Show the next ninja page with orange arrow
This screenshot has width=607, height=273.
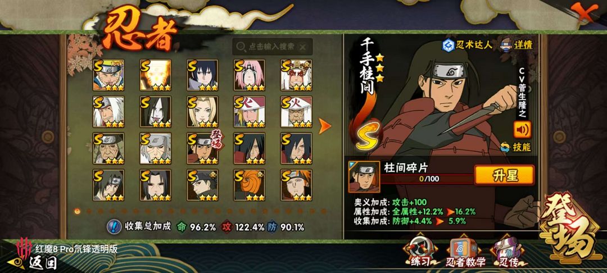click(x=324, y=126)
